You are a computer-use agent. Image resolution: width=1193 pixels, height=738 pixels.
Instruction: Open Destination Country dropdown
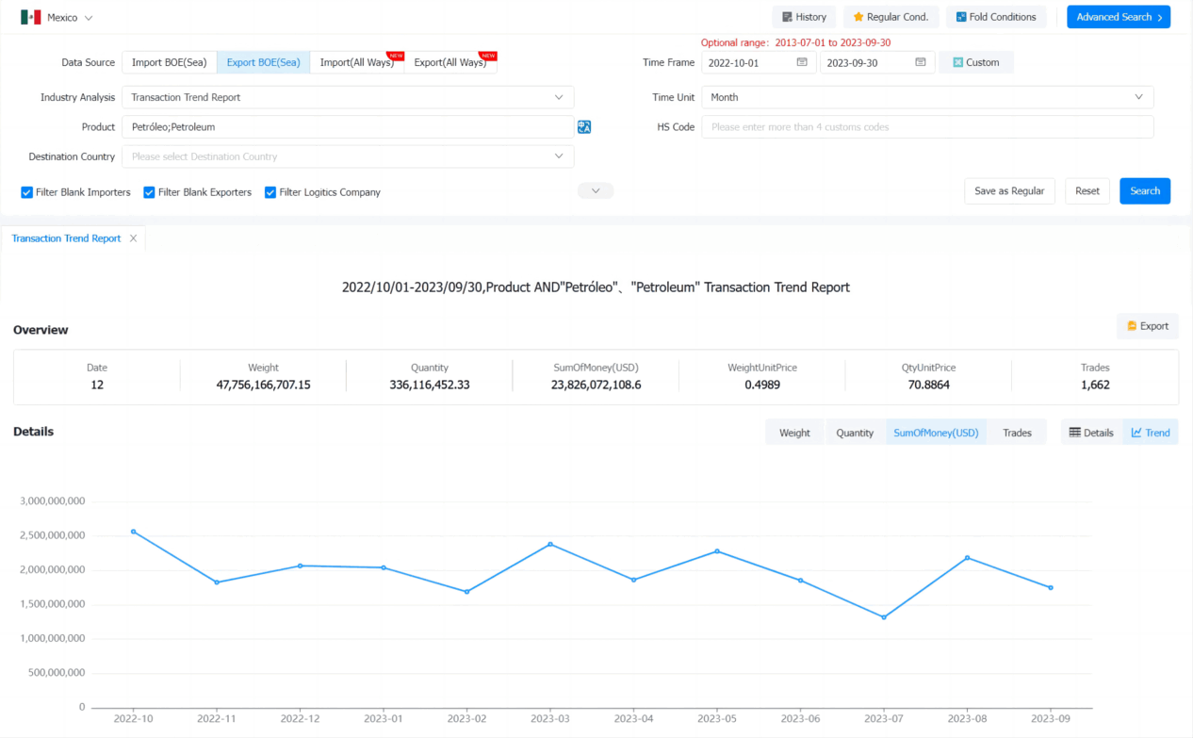pyautogui.click(x=348, y=156)
